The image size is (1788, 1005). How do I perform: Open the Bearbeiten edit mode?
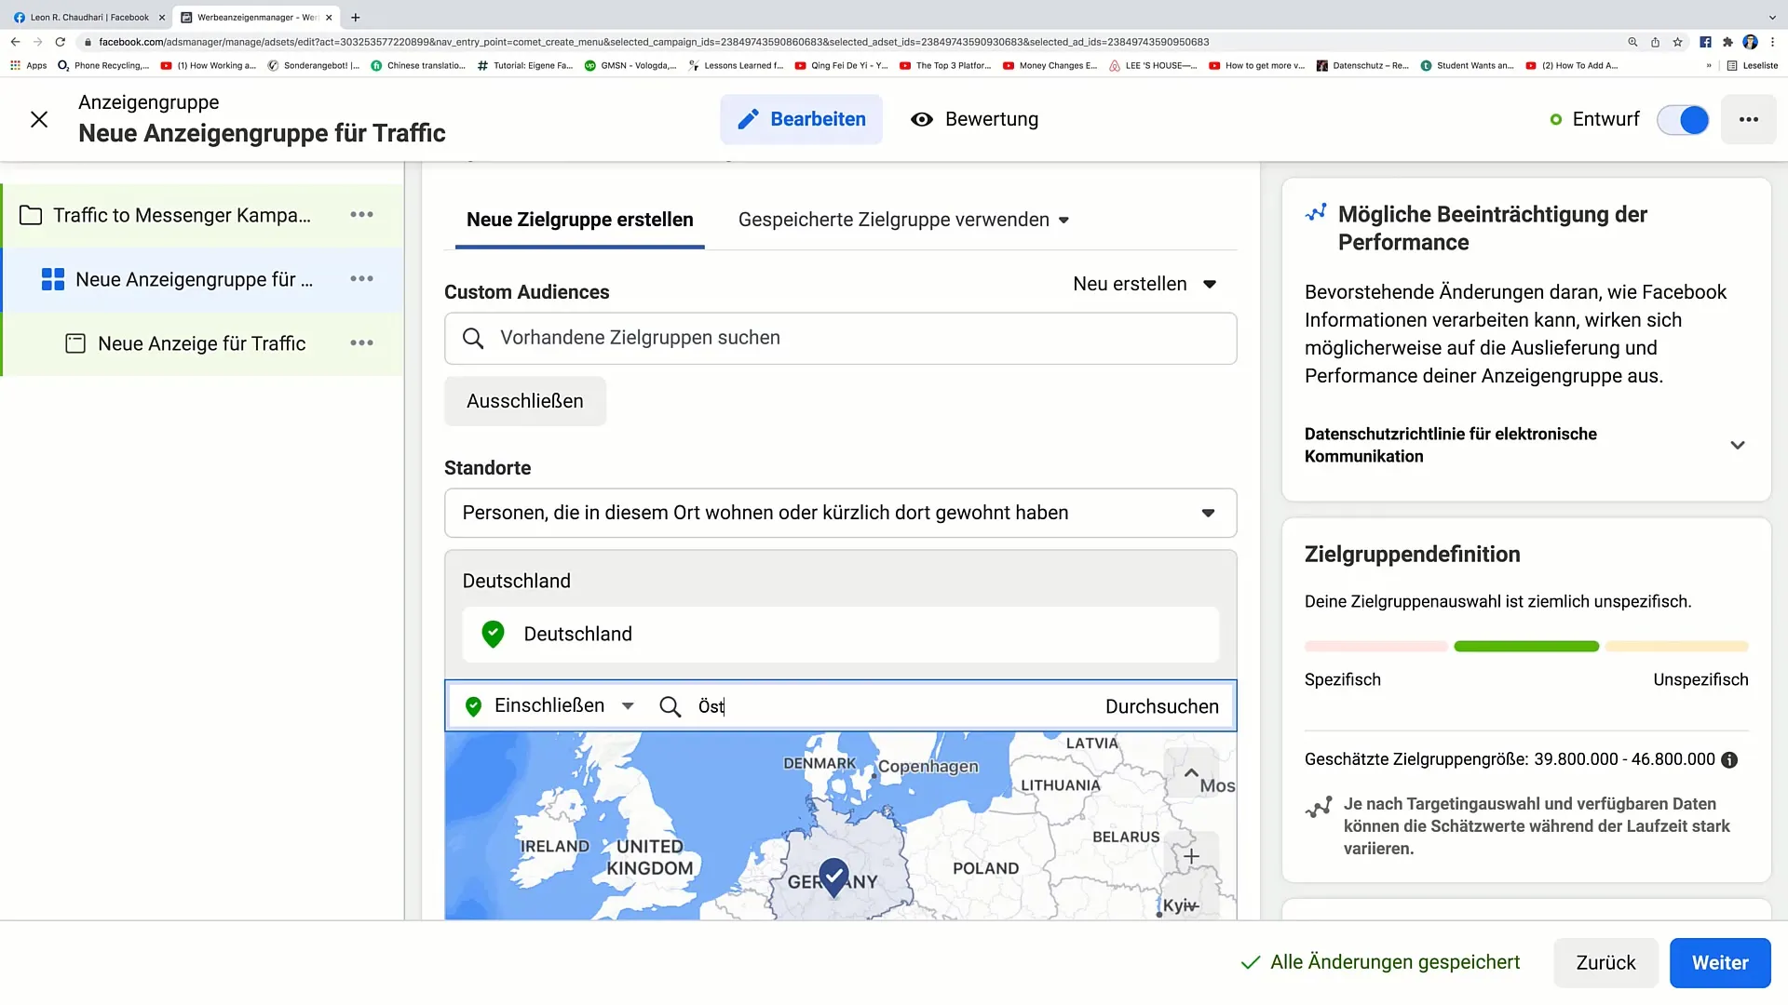pyautogui.click(x=801, y=119)
